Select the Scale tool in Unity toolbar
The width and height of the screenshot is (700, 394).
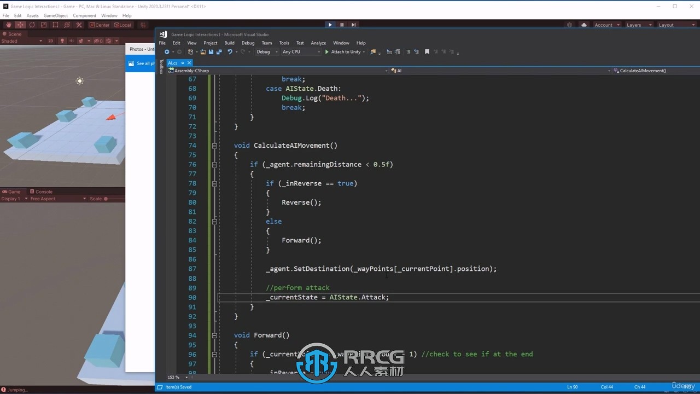tap(44, 25)
